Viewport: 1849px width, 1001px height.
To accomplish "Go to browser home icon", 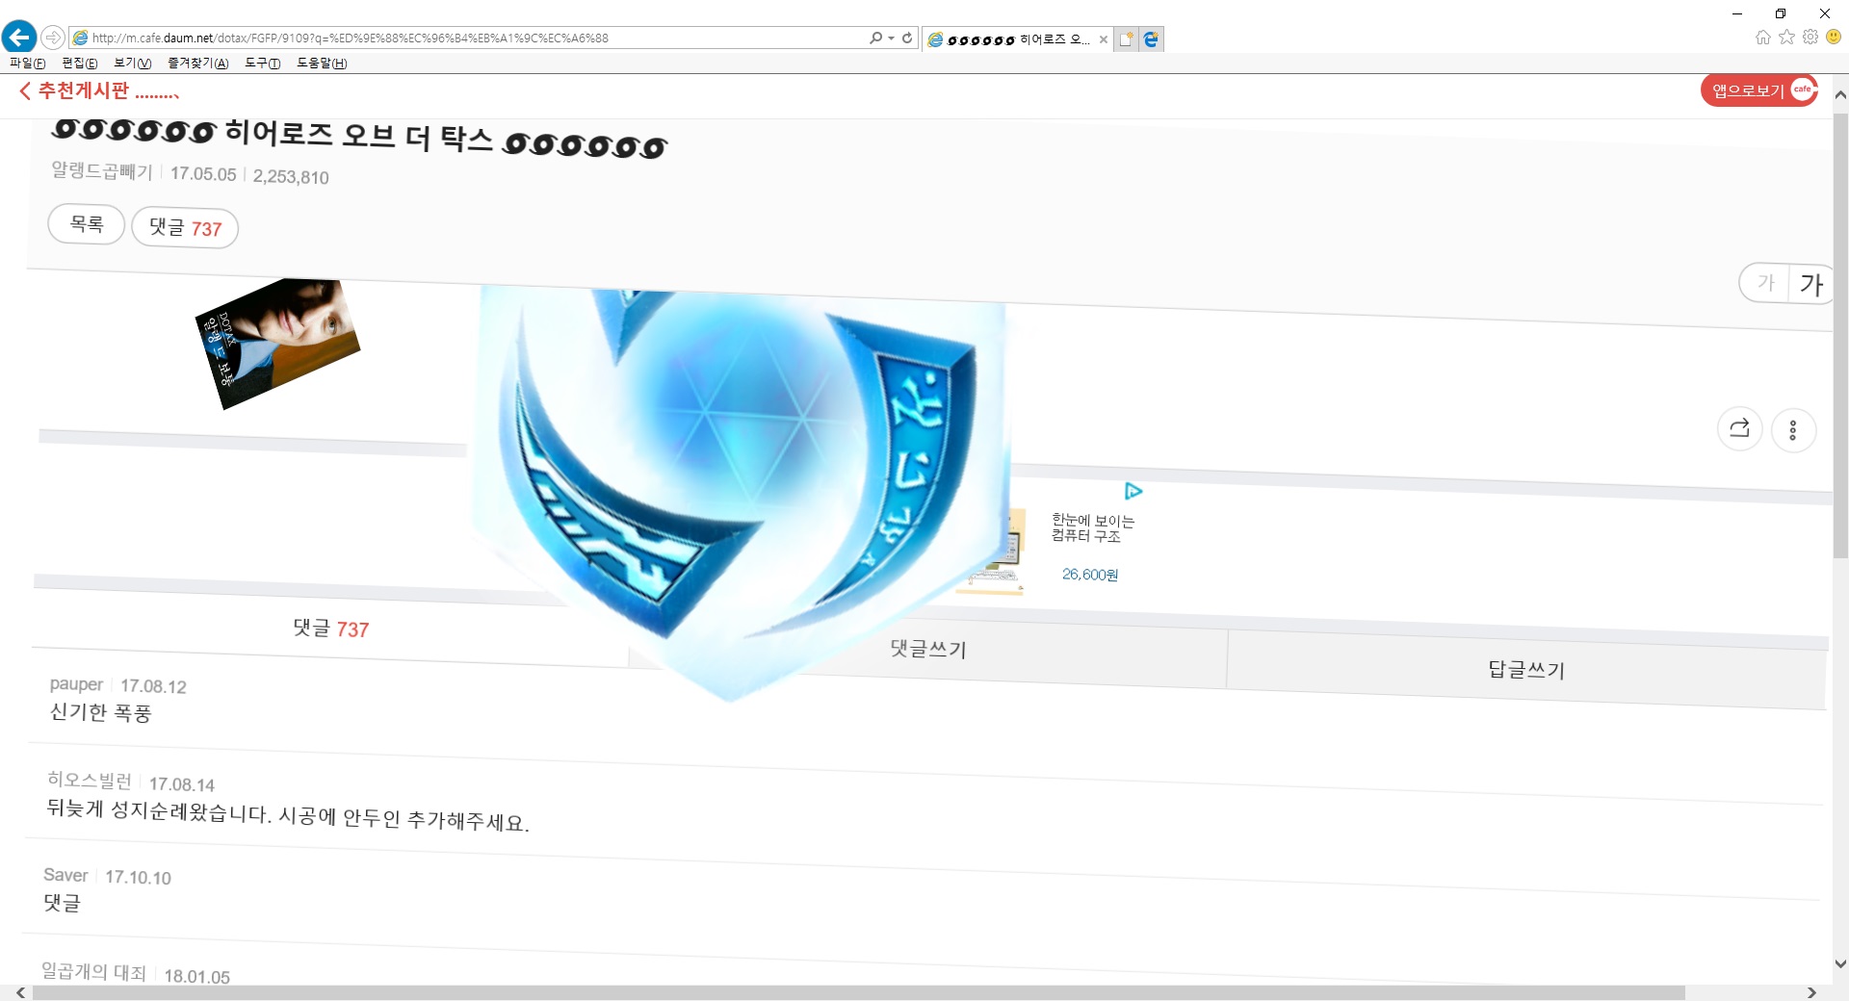I will [x=1762, y=37].
